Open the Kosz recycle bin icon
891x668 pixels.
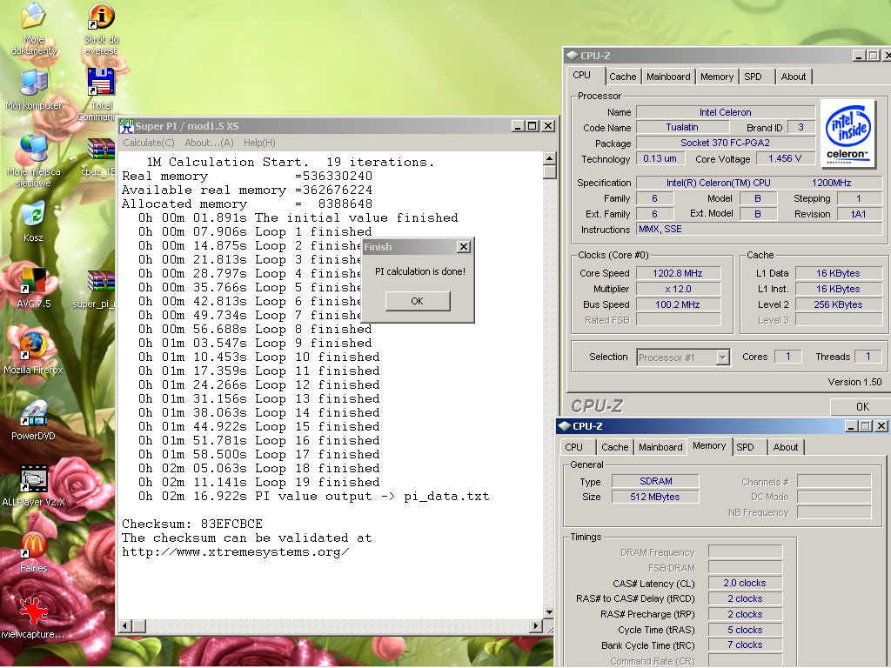coord(33,214)
